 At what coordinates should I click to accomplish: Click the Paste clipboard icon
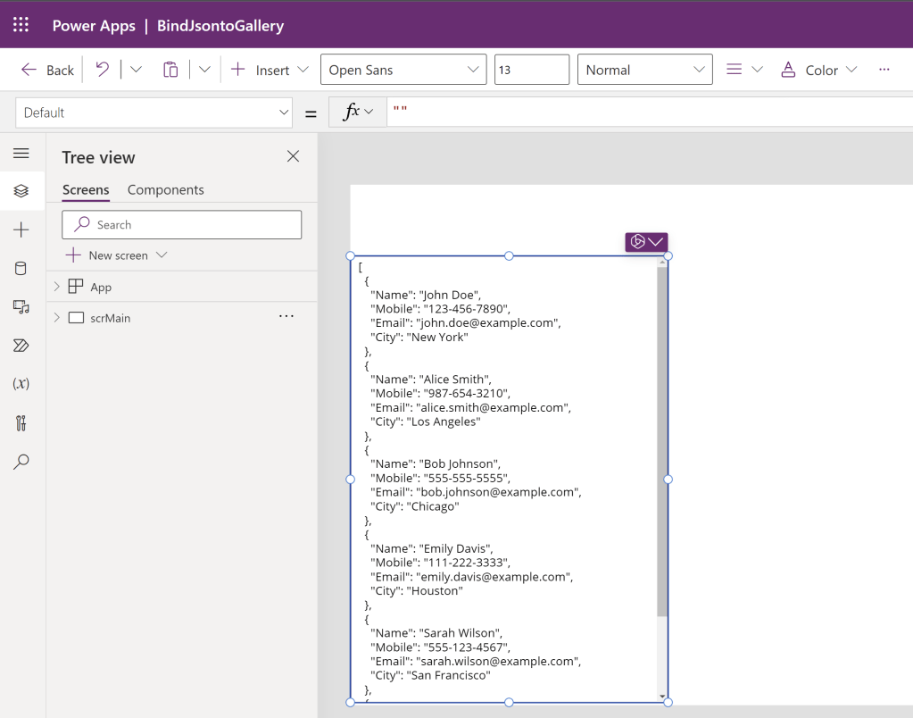tap(170, 69)
